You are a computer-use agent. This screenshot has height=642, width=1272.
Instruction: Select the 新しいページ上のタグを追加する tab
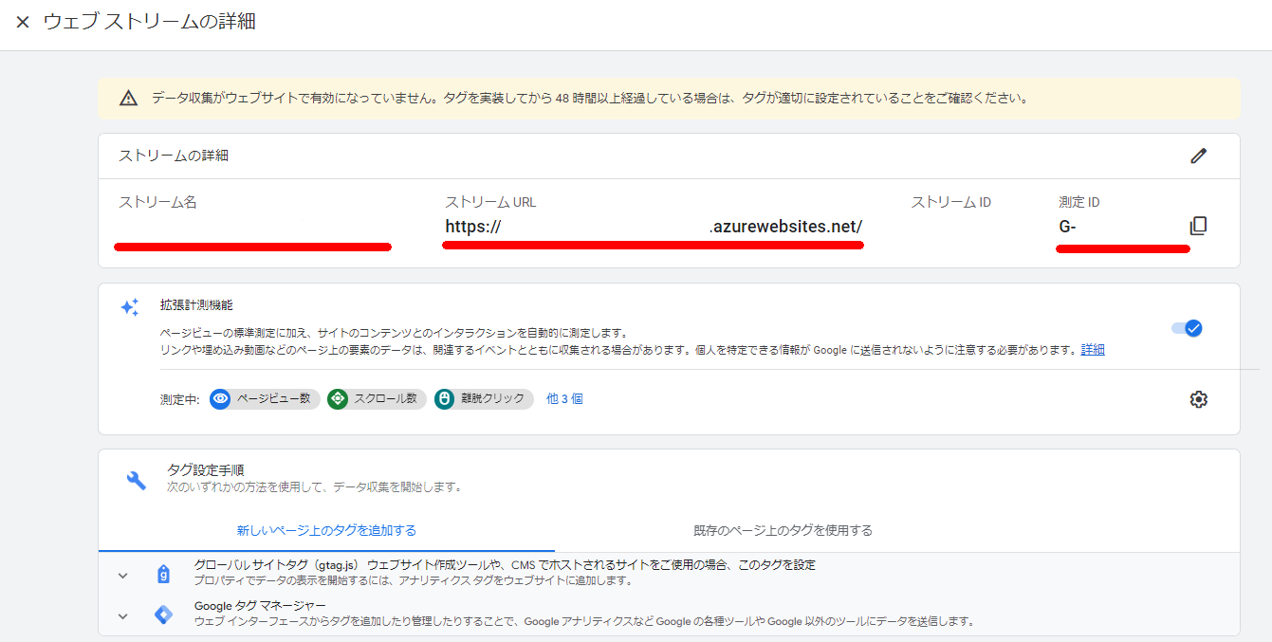click(326, 530)
